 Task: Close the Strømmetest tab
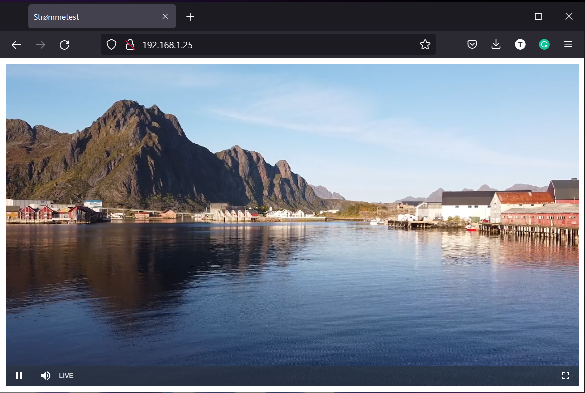pos(165,17)
